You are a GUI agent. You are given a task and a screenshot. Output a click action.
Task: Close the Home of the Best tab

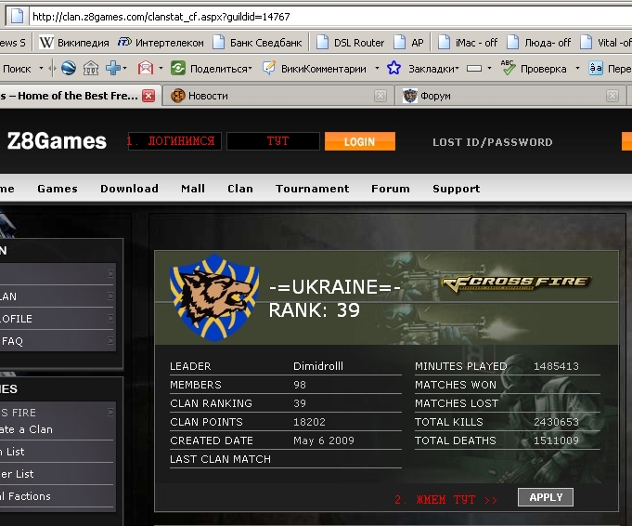tap(148, 96)
